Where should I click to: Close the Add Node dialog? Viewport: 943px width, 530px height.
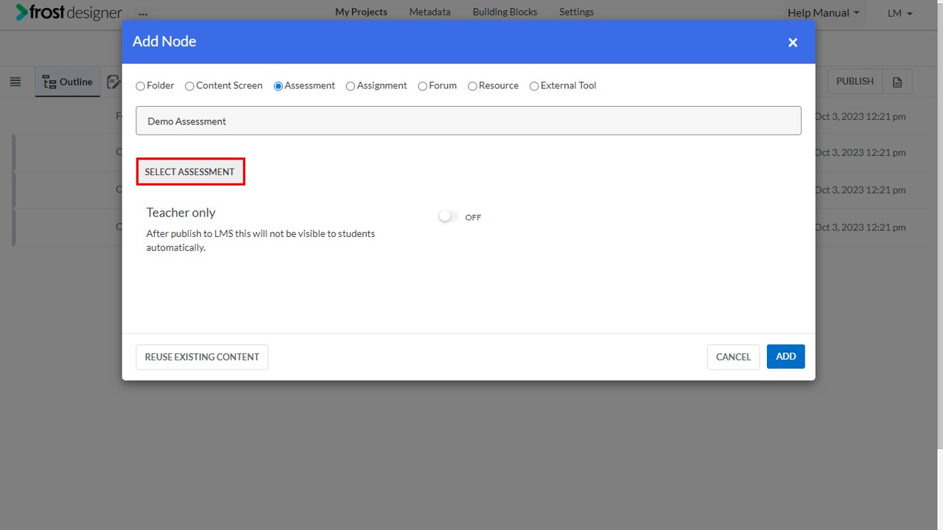click(x=793, y=43)
